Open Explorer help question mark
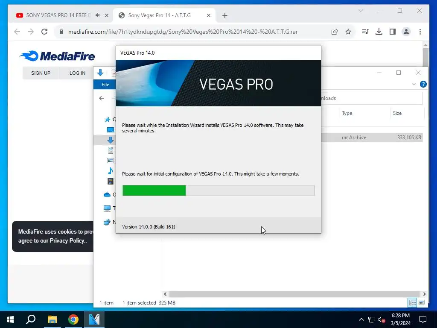 coord(423,84)
